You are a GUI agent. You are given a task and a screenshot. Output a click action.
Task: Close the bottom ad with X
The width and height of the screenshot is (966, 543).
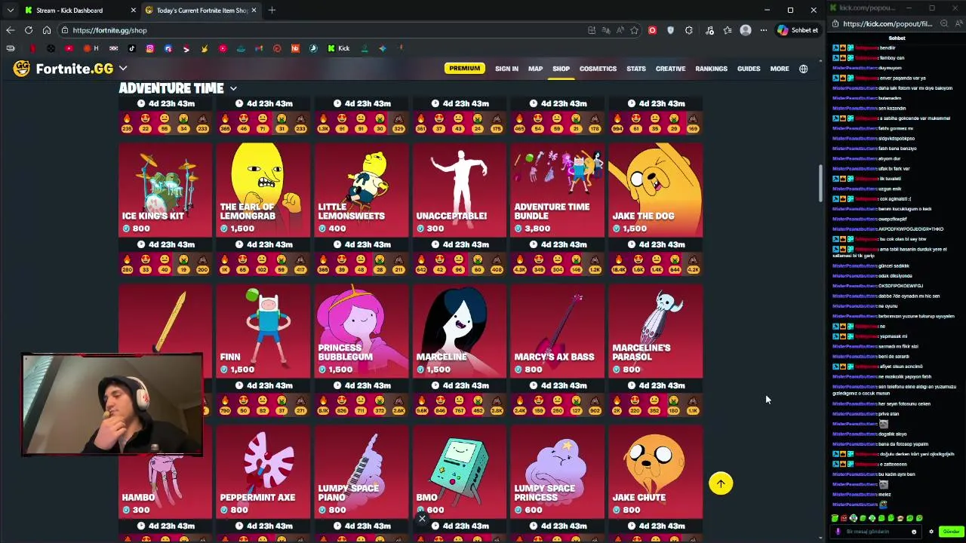pos(422,518)
